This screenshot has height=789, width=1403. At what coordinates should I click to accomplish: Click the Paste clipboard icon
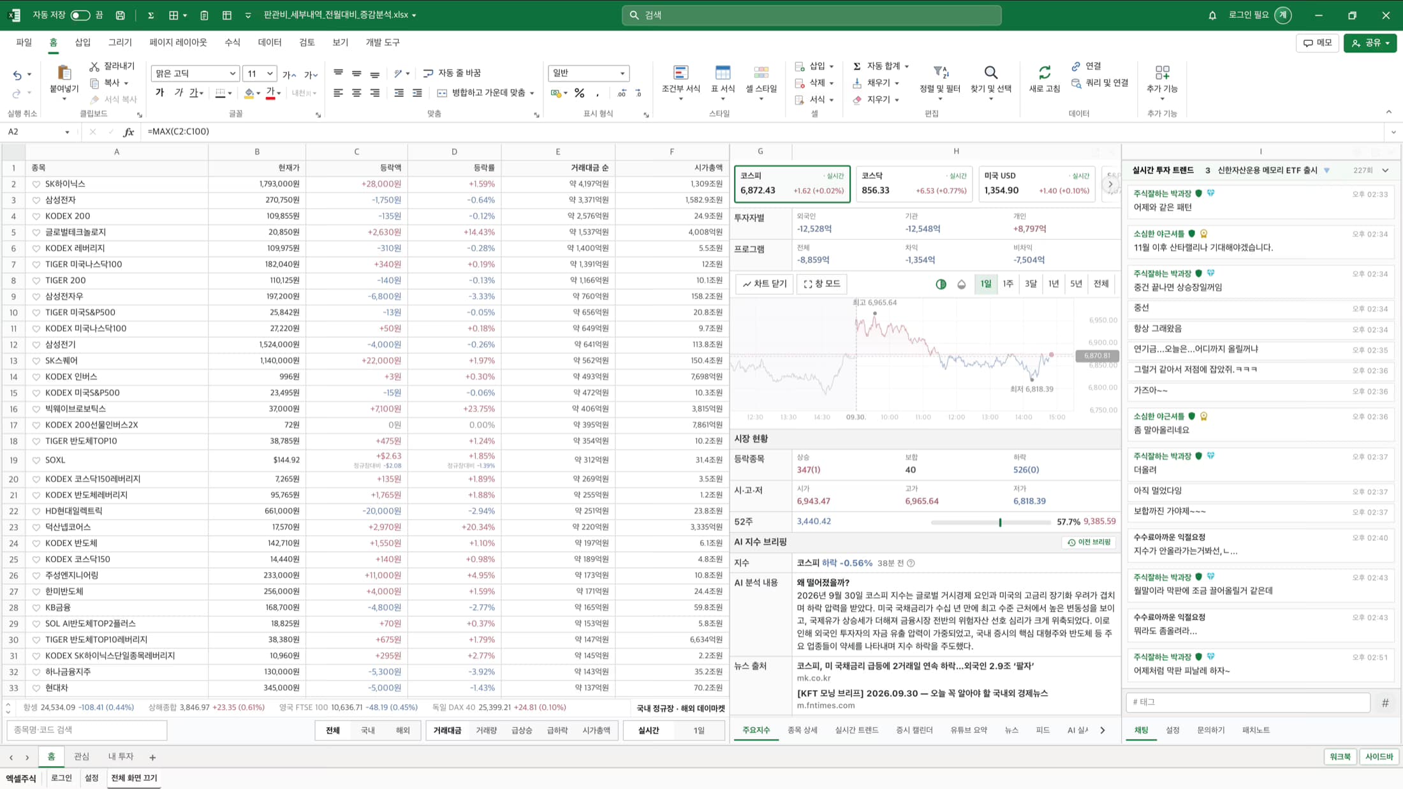(x=64, y=73)
